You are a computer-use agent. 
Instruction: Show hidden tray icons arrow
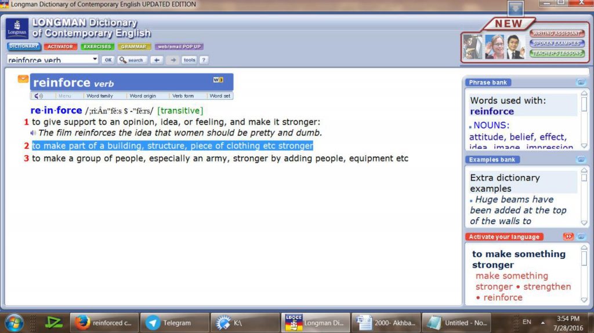click(x=542, y=323)
